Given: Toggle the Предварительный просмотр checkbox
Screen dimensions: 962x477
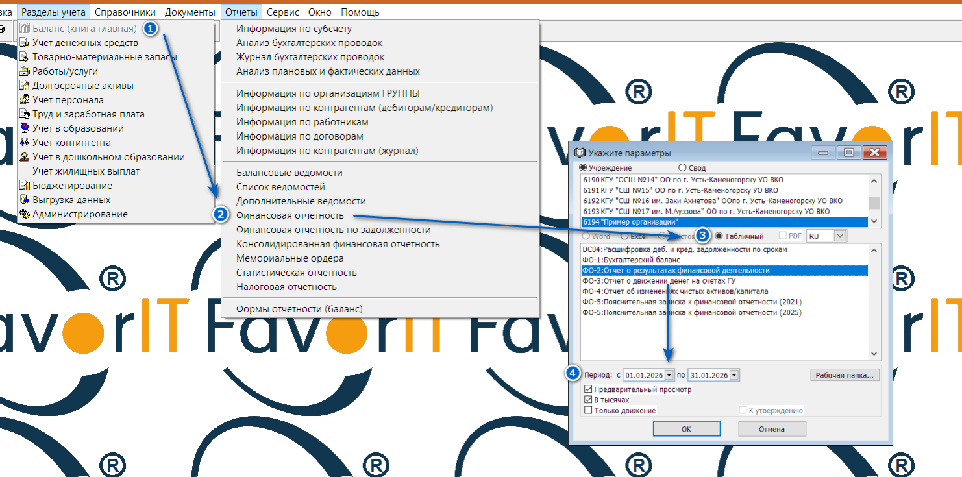Looking at the screenshot, I should point(588,389).
